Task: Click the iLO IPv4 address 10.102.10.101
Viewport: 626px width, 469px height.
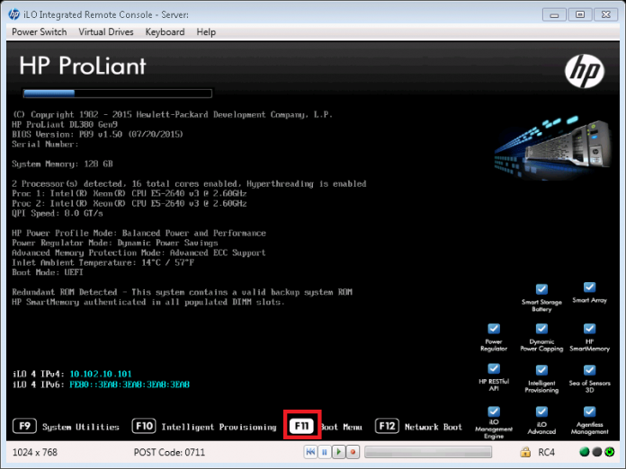Action: click(x=101, y=374)
